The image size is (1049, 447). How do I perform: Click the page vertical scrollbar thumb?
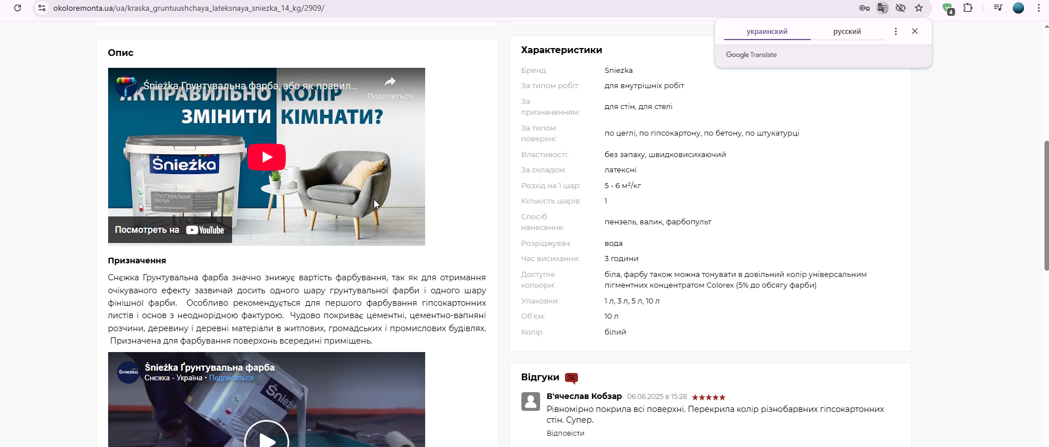[x=1046, y=206]
